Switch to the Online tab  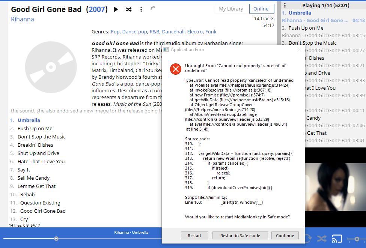261,9
